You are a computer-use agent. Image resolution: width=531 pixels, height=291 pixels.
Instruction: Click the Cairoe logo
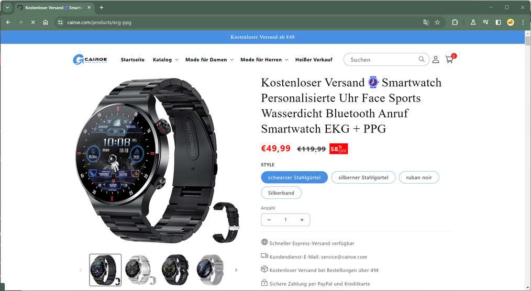[90, 60]
